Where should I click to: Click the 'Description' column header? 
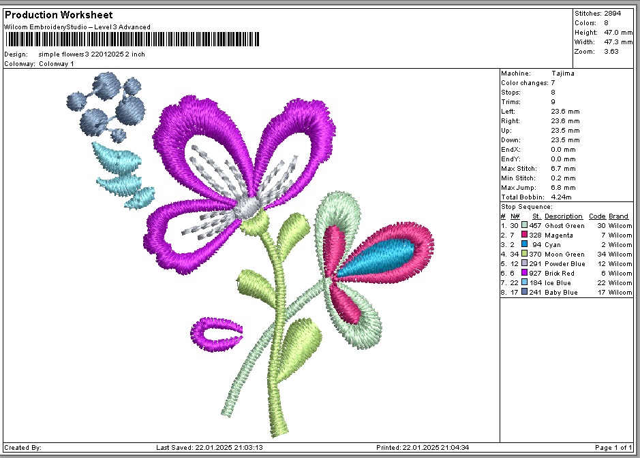(x=563, y=216)
